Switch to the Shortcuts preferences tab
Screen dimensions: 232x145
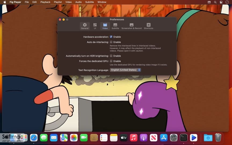pyautogui.click(x=148, y=26)
